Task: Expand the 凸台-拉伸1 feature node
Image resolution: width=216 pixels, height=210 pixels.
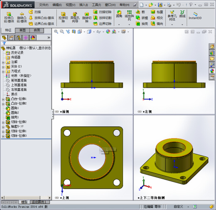Action: tap(3, 99)
